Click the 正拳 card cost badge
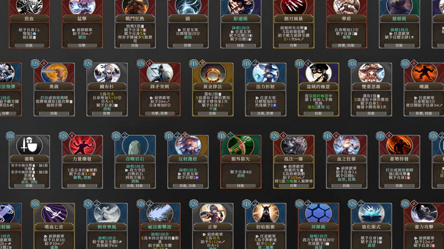Image resolution: width=444 pixels, height=249 pixels. (194, 204)
